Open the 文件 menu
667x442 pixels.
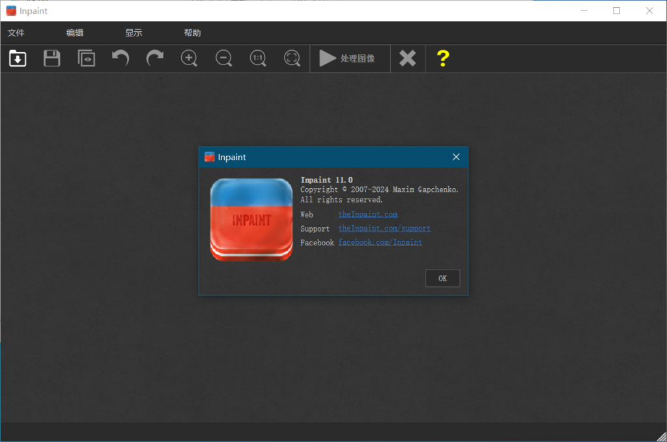point(16,33)
